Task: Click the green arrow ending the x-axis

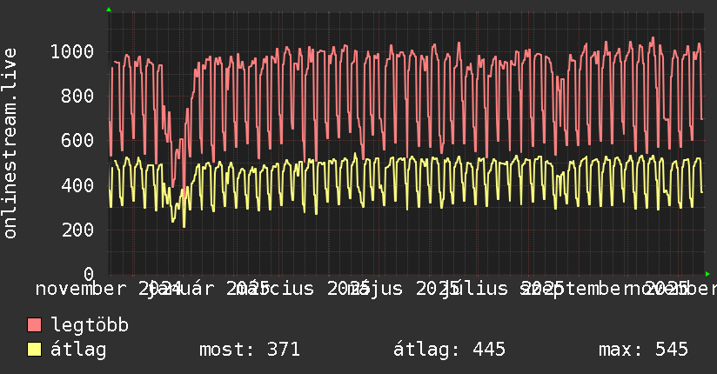Action: coord(708,274)
